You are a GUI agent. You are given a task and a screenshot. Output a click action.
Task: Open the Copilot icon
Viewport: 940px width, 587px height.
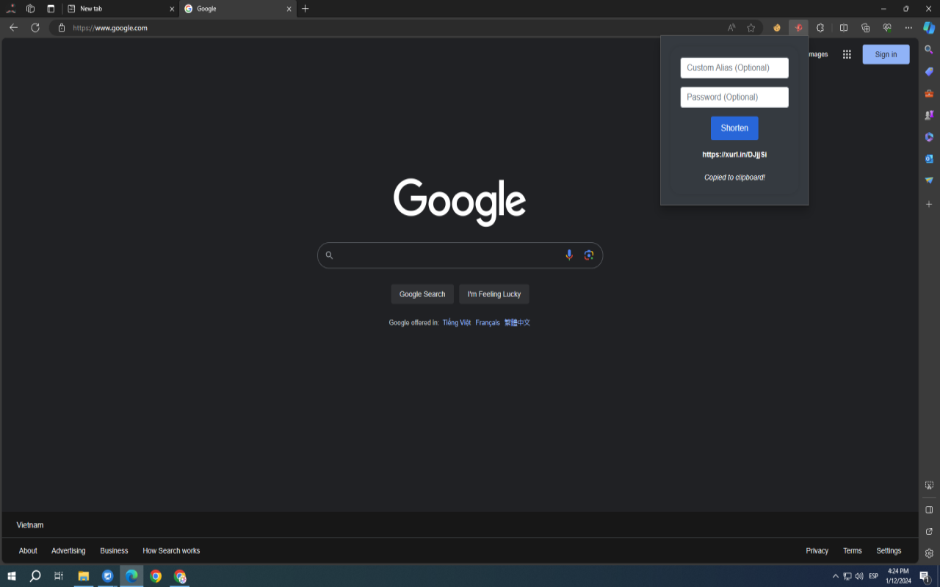click(x=929, y=28)
